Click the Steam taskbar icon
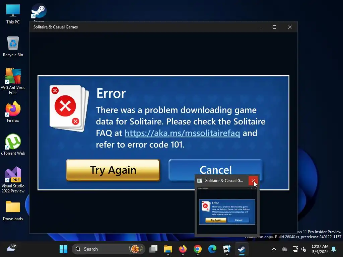This screenshot has height=257, width=343. coord(242,249)
